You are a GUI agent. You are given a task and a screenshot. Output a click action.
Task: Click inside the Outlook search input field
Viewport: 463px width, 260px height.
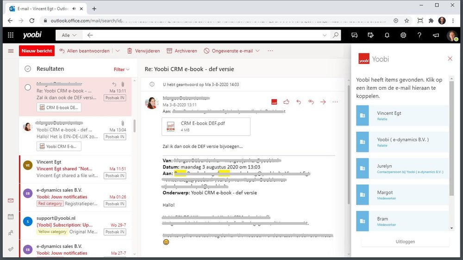coord(206,35)
